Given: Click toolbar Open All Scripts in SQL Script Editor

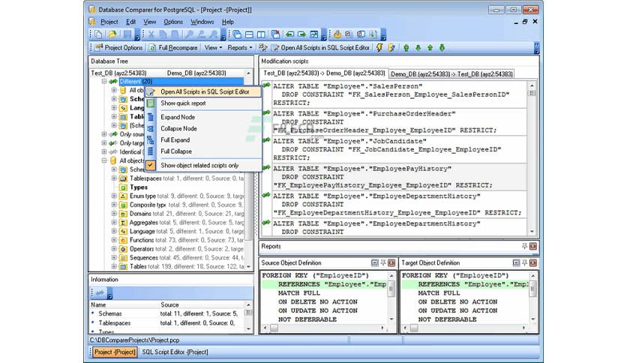Looking at the screenshot, I should (x=321, y=47).
